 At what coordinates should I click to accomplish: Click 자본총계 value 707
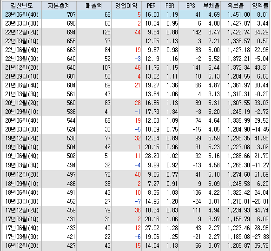[x=71, y=14]
